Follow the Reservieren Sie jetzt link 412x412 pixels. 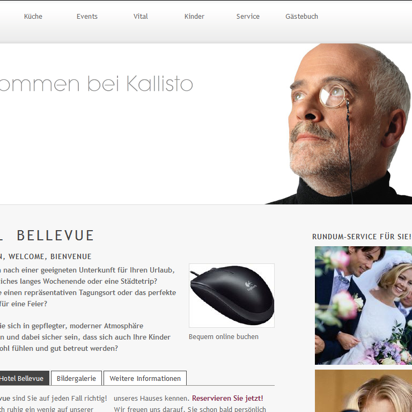(x=227, y=398)
